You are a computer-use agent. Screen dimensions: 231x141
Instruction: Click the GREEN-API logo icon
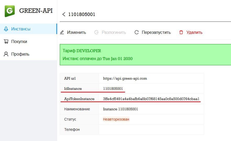pos(10,11)
